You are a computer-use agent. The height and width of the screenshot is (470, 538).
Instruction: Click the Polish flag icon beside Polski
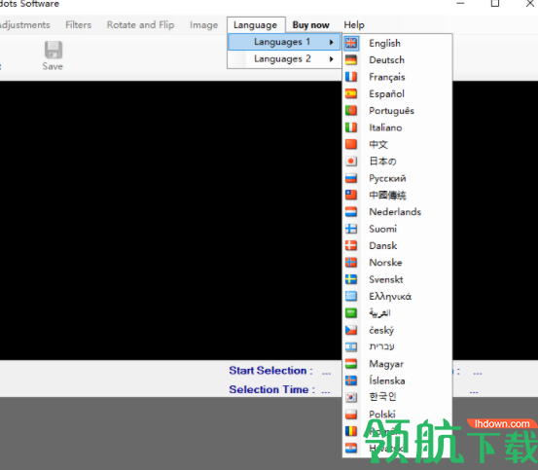(351, 415)
